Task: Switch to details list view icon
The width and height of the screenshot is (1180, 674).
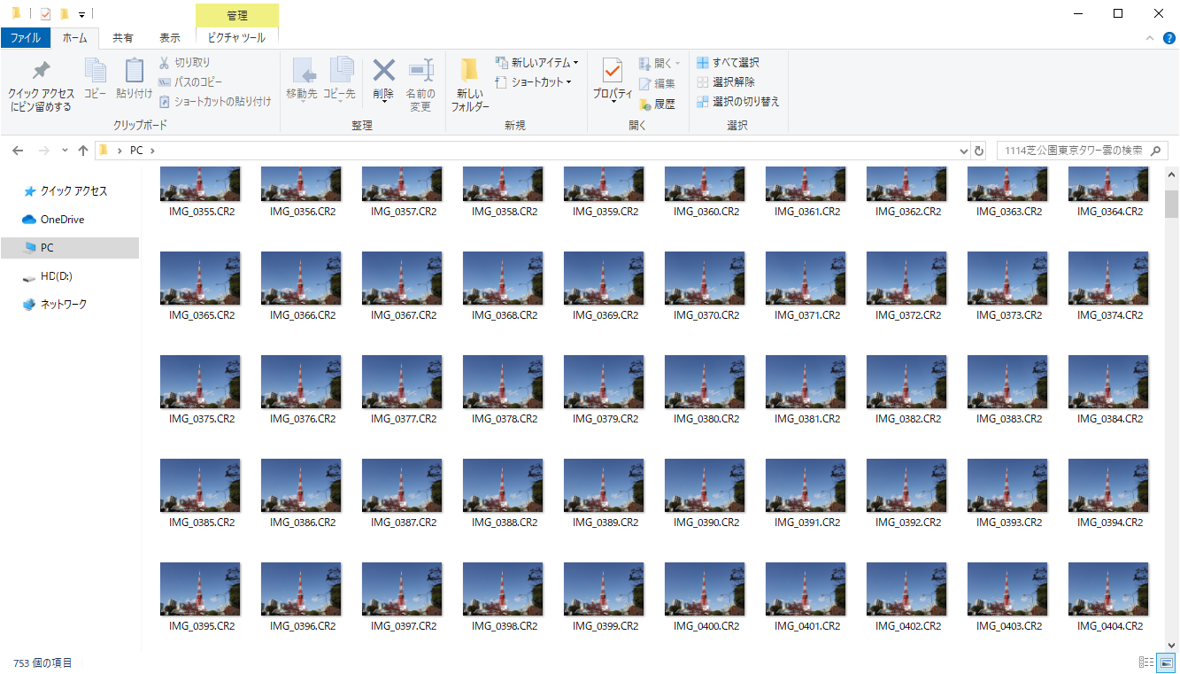Action: click(x=1146, y=662)
